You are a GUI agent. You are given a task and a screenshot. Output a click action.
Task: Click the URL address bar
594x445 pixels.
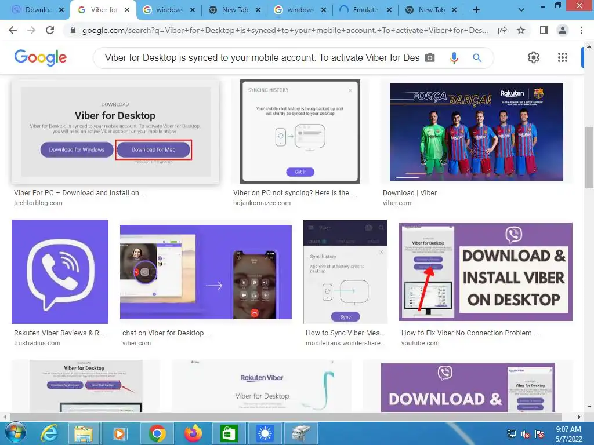284,30
